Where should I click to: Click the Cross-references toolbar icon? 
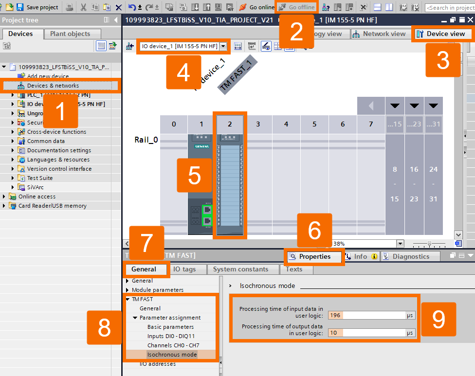363,7
